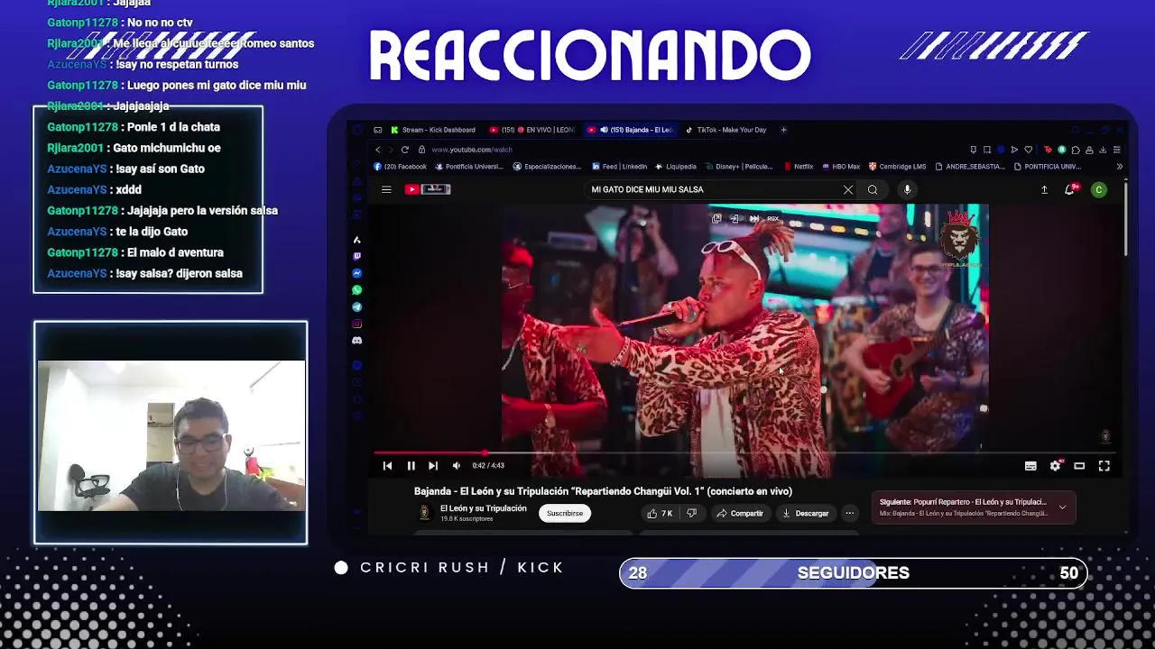Pause the YouTube video

pos(411,465)
